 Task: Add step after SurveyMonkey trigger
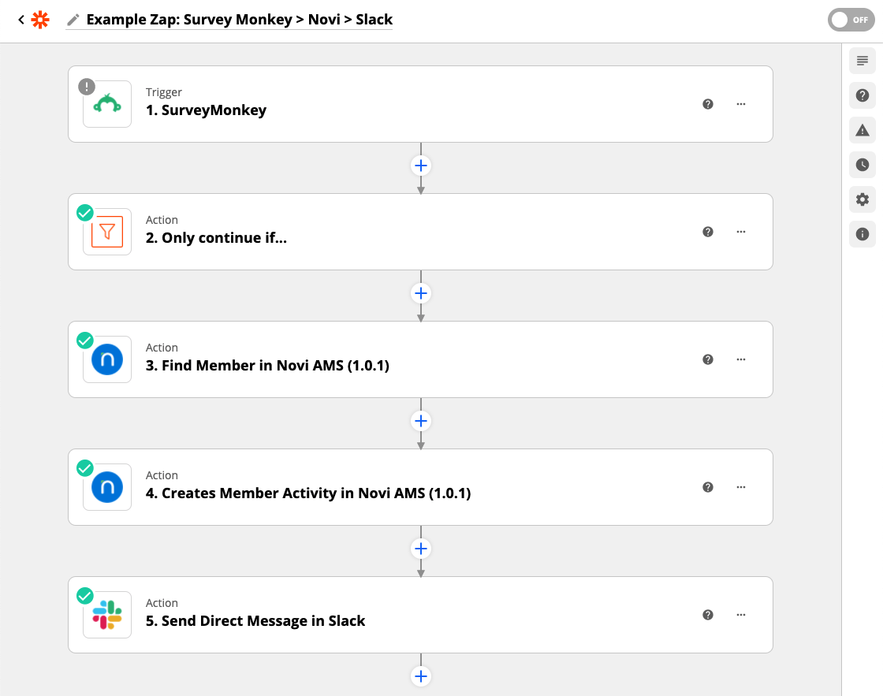tap(421, 166)
